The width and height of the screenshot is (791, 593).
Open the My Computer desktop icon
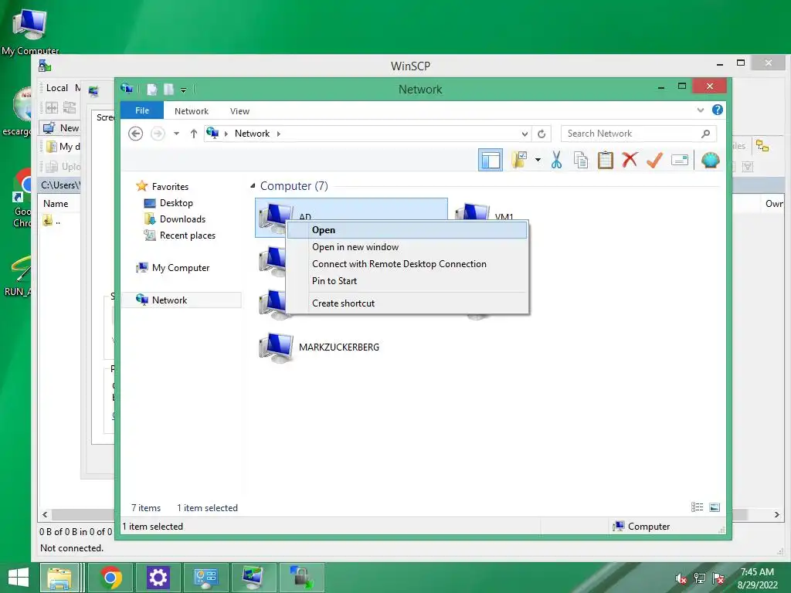point(30,30)
